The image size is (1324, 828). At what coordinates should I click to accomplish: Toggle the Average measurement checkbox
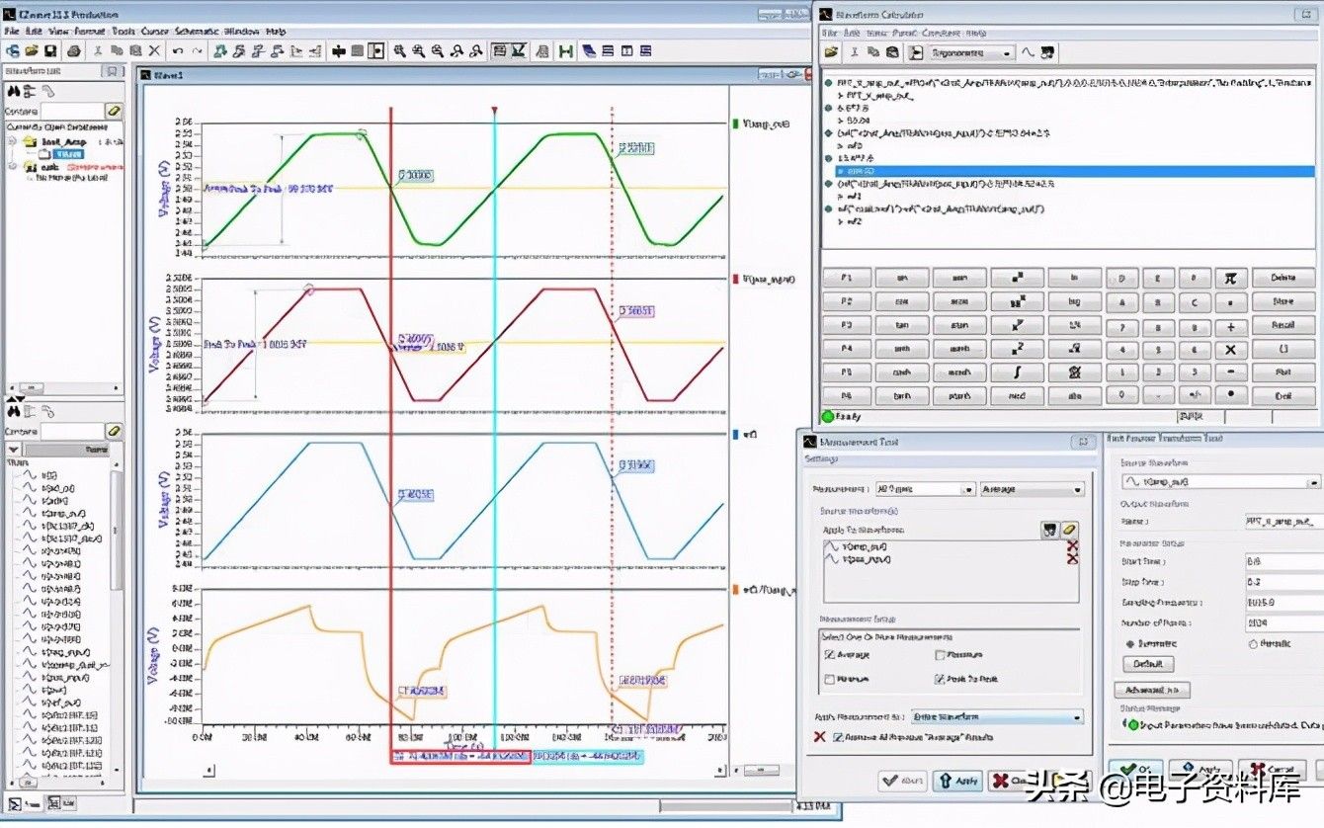point(829,655)
